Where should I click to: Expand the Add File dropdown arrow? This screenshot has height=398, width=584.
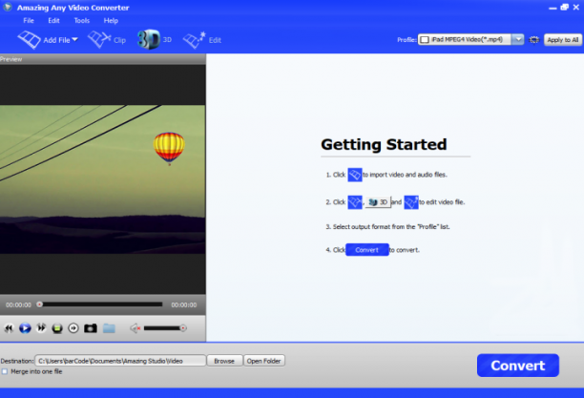pyautogui.click(x=75, y=39)
